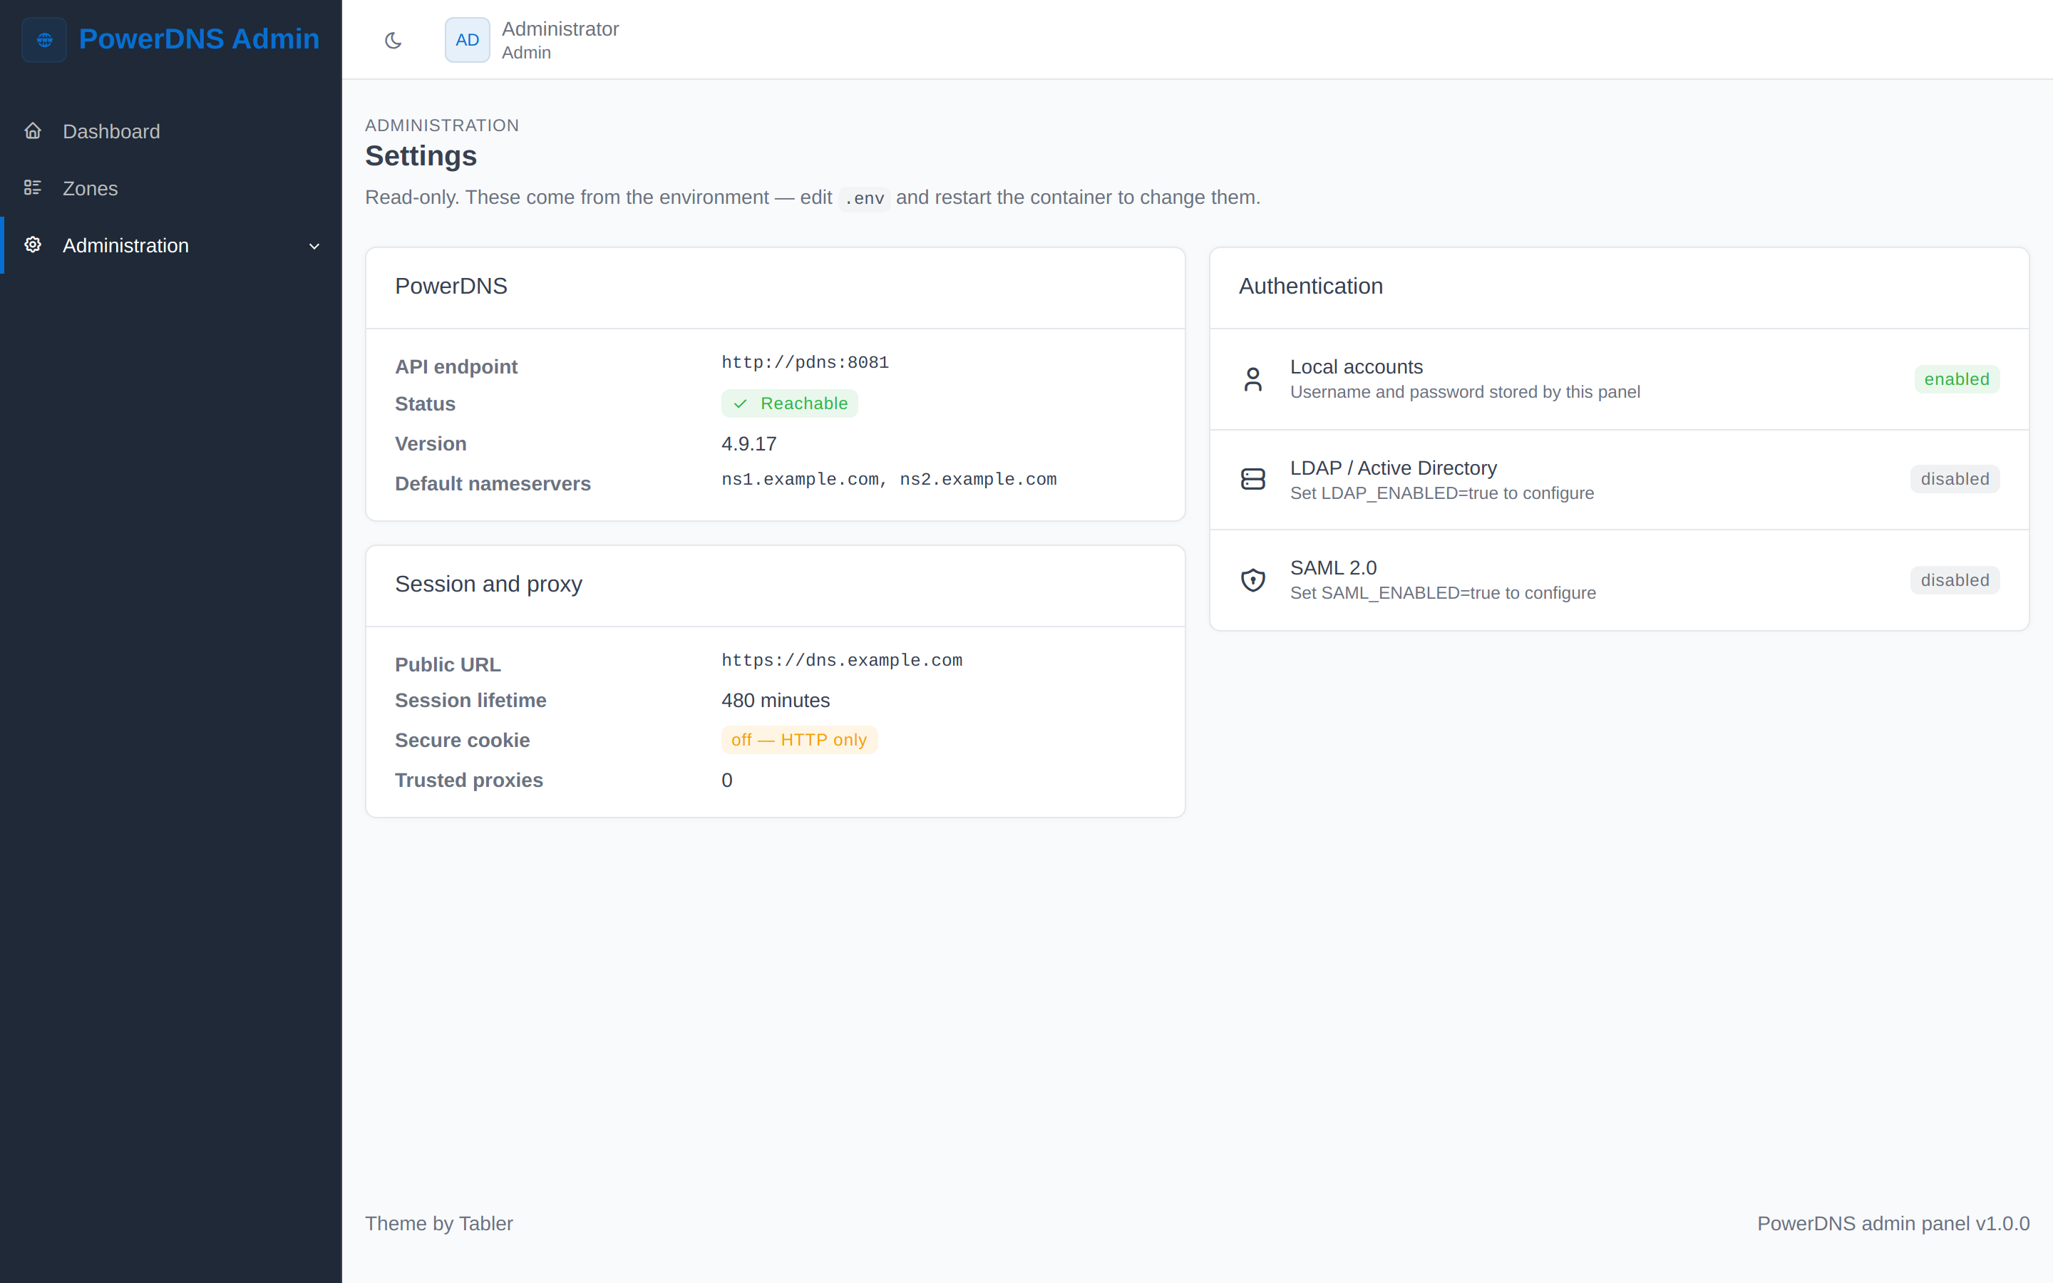Click the Secure cookie label
The image size is (2053, 1283).
463,740
